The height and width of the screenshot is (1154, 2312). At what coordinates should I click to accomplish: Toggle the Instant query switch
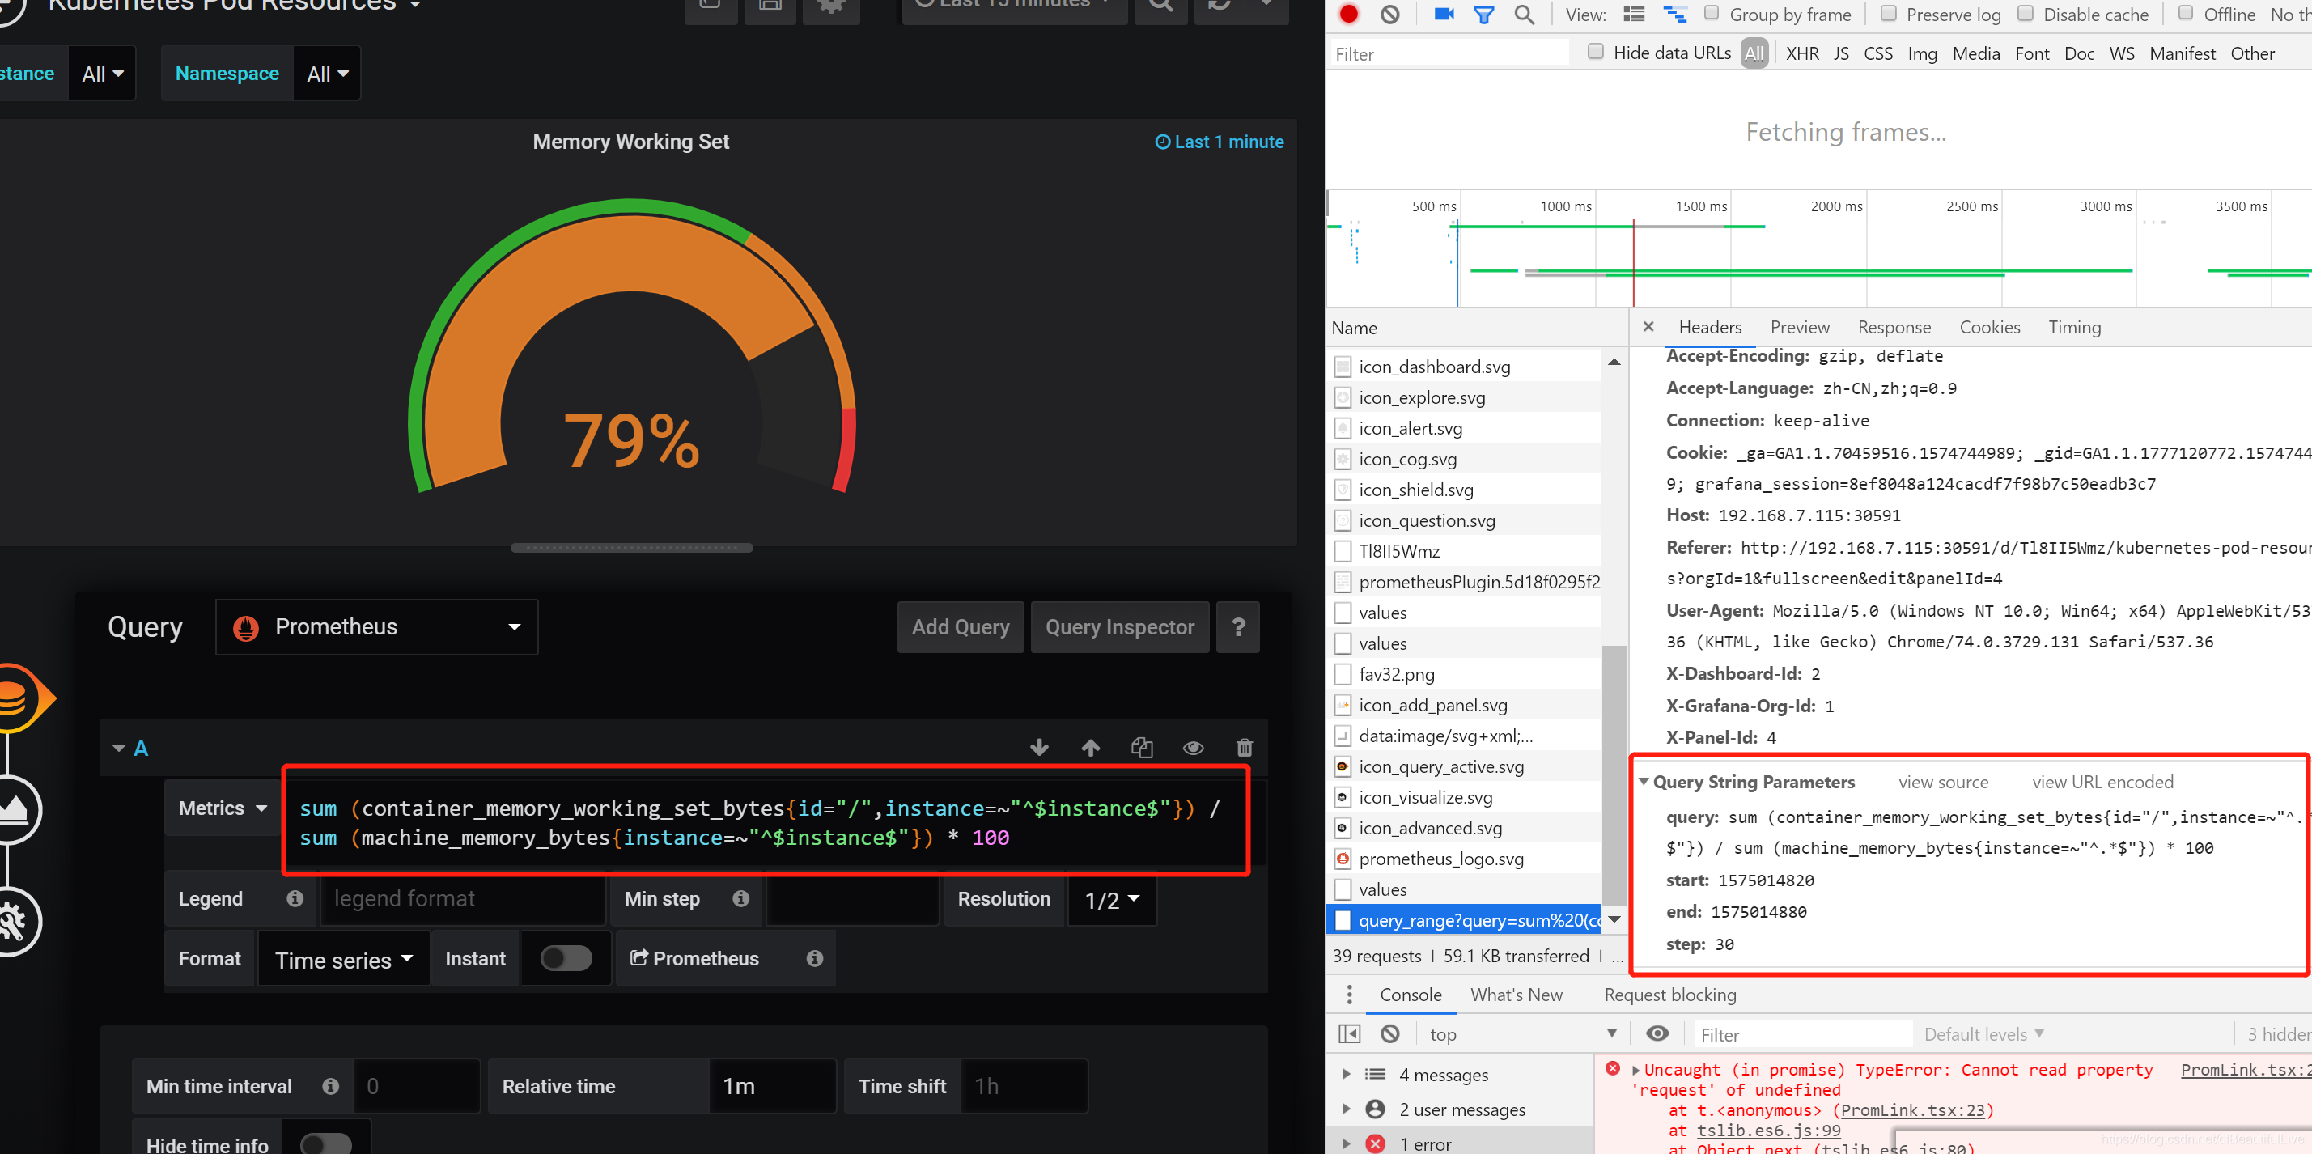coord(565,960)
